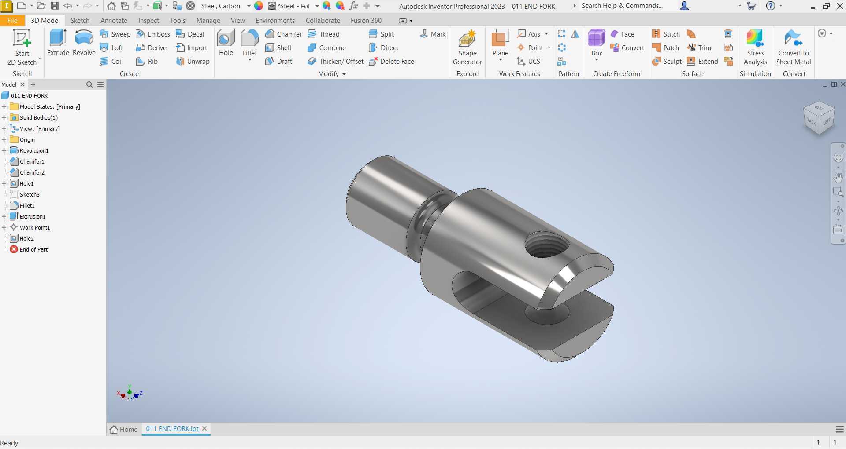Click the Sweep tool

[x=115, y=34]
